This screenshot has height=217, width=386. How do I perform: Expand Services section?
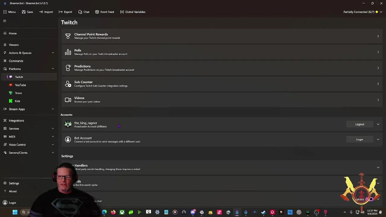[29, 128]
